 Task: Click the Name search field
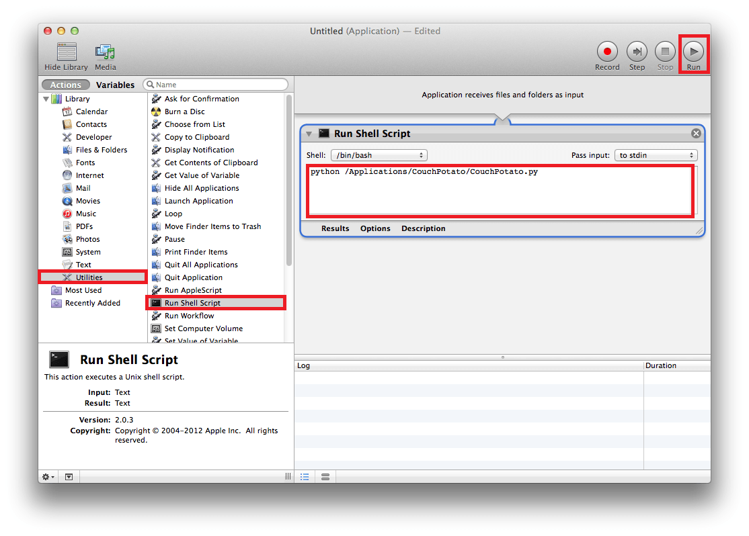[220, 85]
